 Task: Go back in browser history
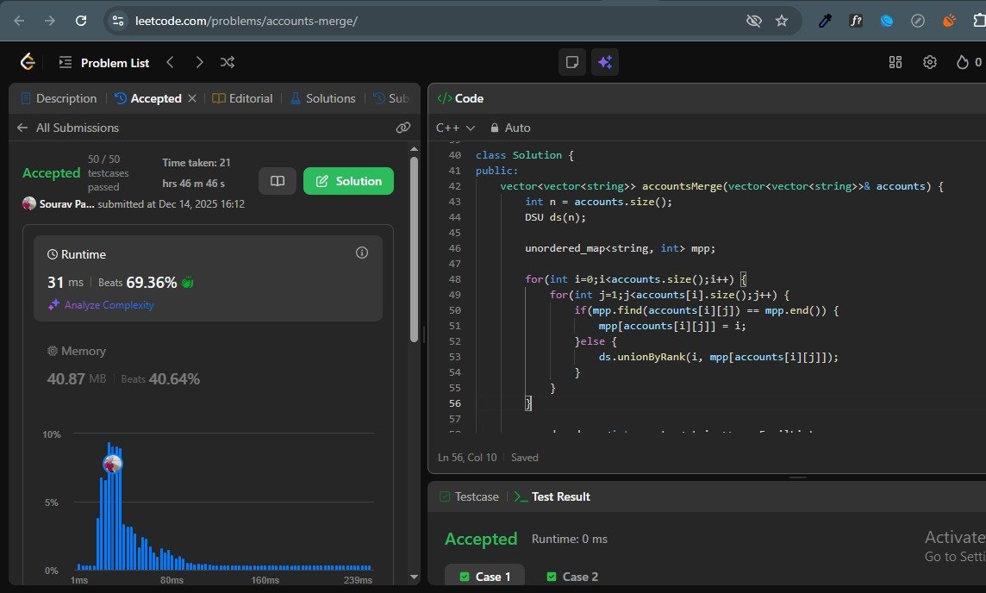click(x=20, y=21)
